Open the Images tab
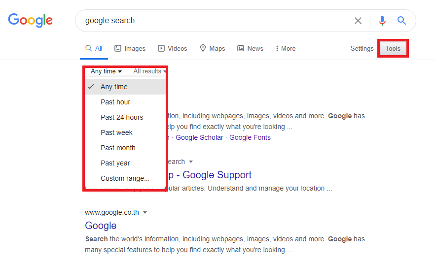 [x=130, y=48]
